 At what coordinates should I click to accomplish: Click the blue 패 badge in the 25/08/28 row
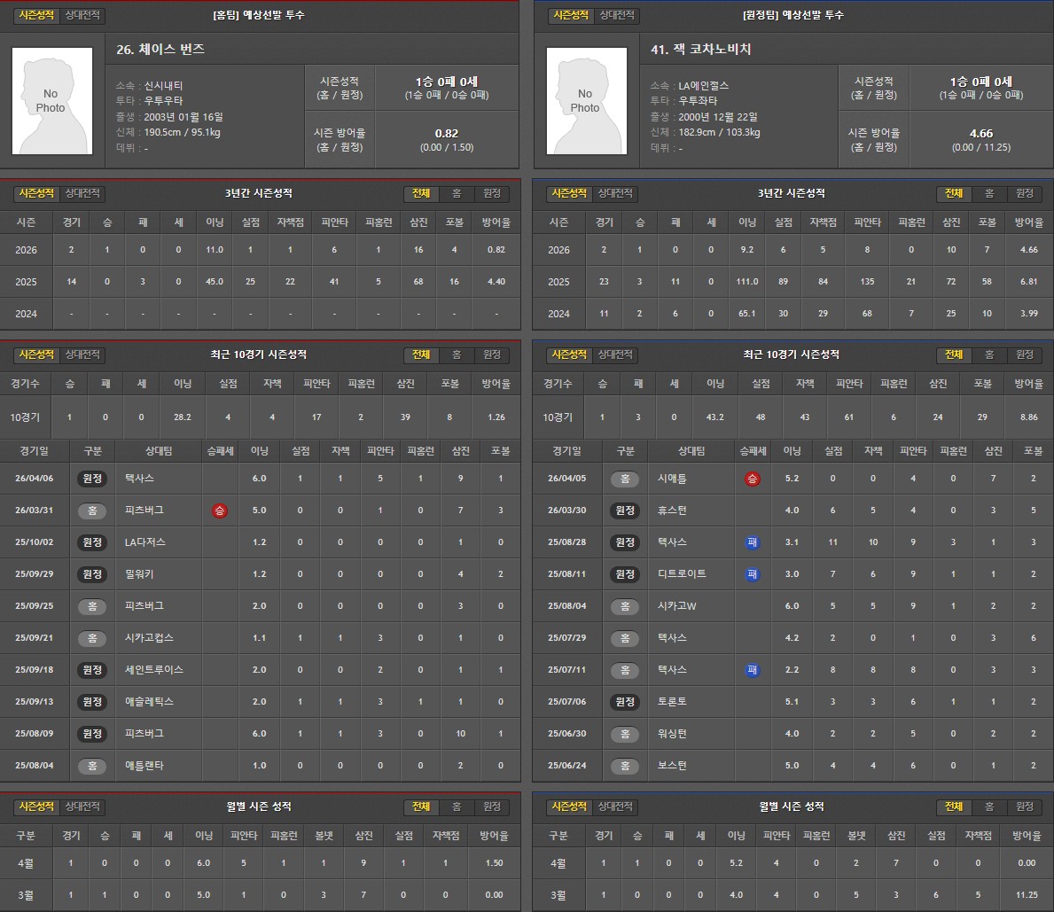pos(753,542)
